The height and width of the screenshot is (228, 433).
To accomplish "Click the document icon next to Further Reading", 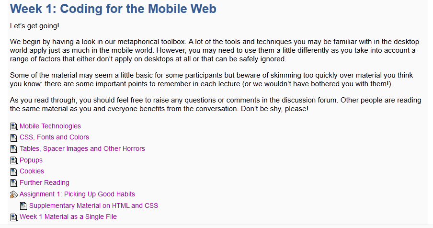I will (13, 183).
